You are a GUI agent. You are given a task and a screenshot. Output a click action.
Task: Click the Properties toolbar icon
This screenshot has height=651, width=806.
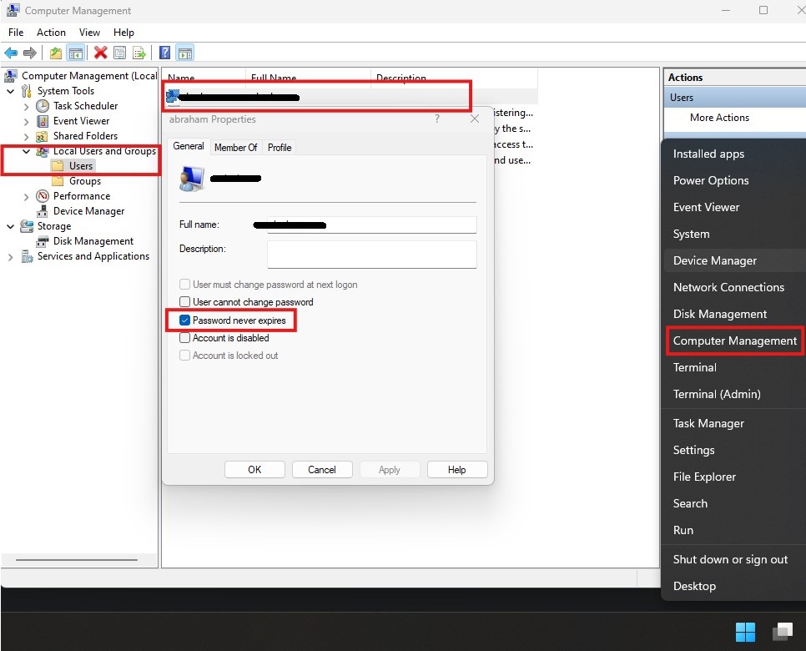click(x=120, y=53)
